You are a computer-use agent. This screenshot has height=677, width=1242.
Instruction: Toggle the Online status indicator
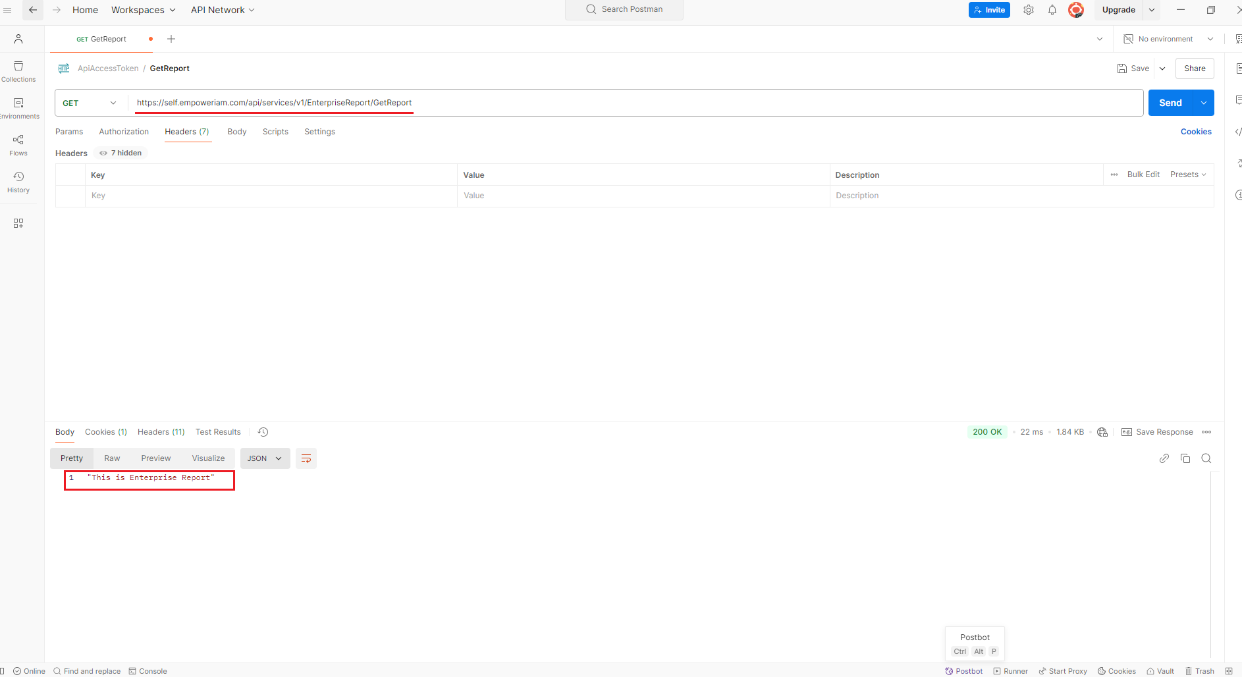click(x=30, y=671)
